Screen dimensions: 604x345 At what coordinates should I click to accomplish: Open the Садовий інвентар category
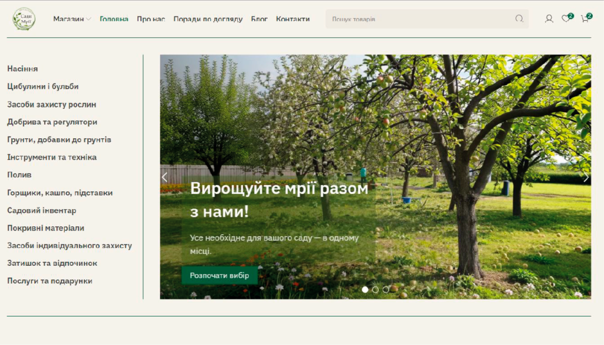(41, 210)
